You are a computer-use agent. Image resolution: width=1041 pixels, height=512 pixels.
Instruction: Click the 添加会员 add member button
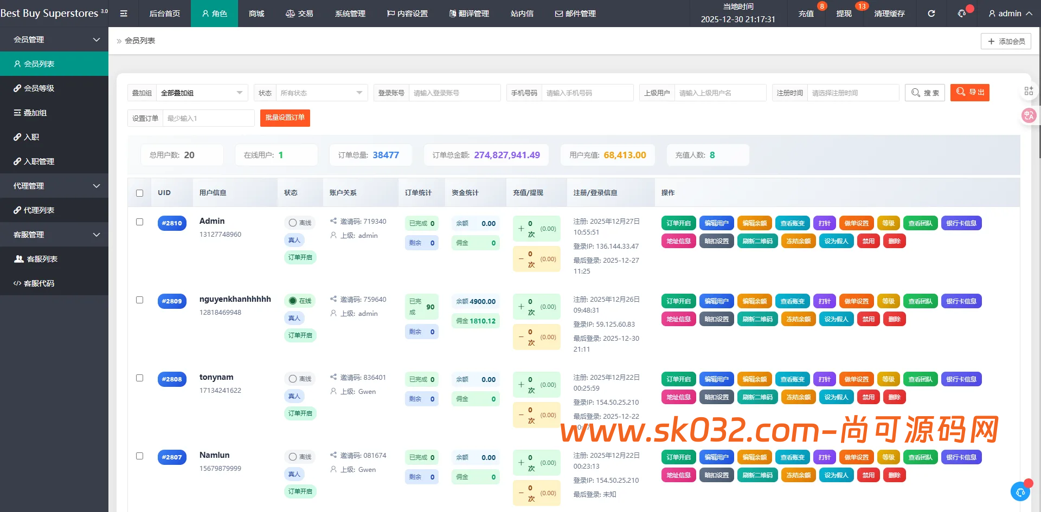1006,41
